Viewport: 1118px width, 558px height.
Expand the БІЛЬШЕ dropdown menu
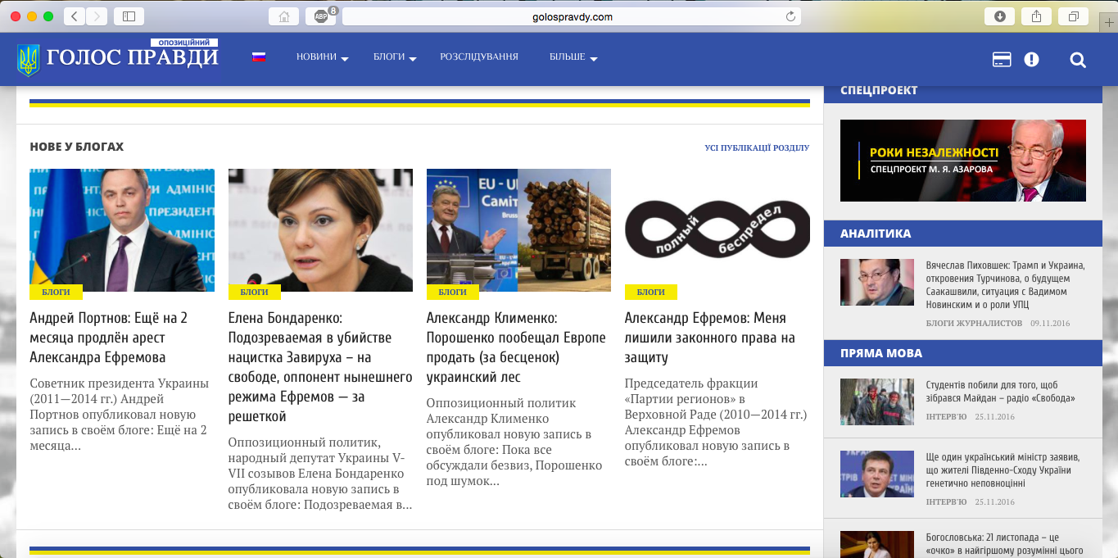click(573, 57)
